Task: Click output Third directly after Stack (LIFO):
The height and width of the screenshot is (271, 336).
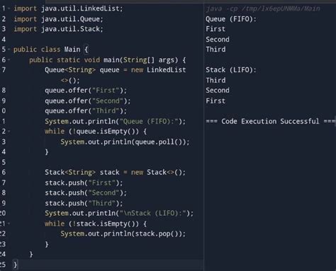Action: [x=215, y=81]
